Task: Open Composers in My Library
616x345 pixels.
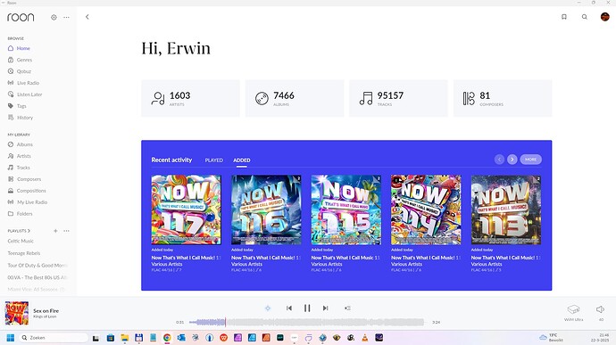Action: (x=24, y=179)
